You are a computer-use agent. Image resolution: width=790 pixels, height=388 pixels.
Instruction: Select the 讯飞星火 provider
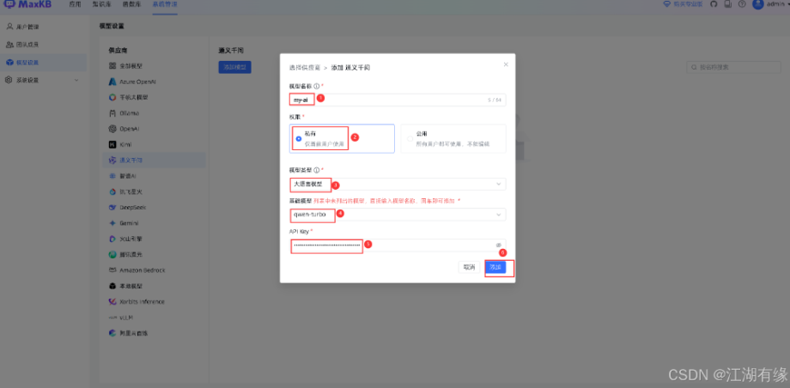coord(155,191)
